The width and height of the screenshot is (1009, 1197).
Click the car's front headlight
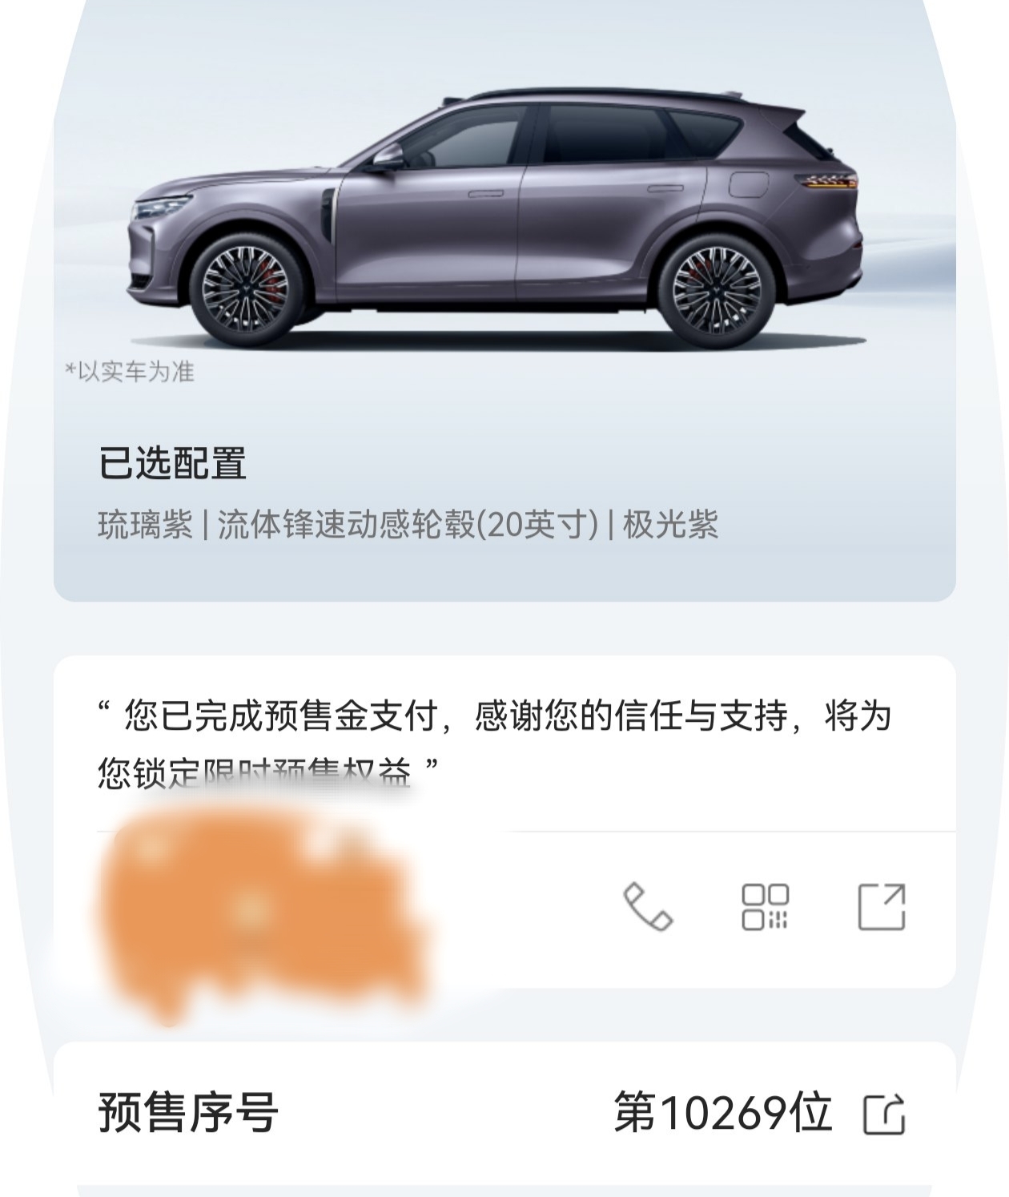click(x=160, y=208)
